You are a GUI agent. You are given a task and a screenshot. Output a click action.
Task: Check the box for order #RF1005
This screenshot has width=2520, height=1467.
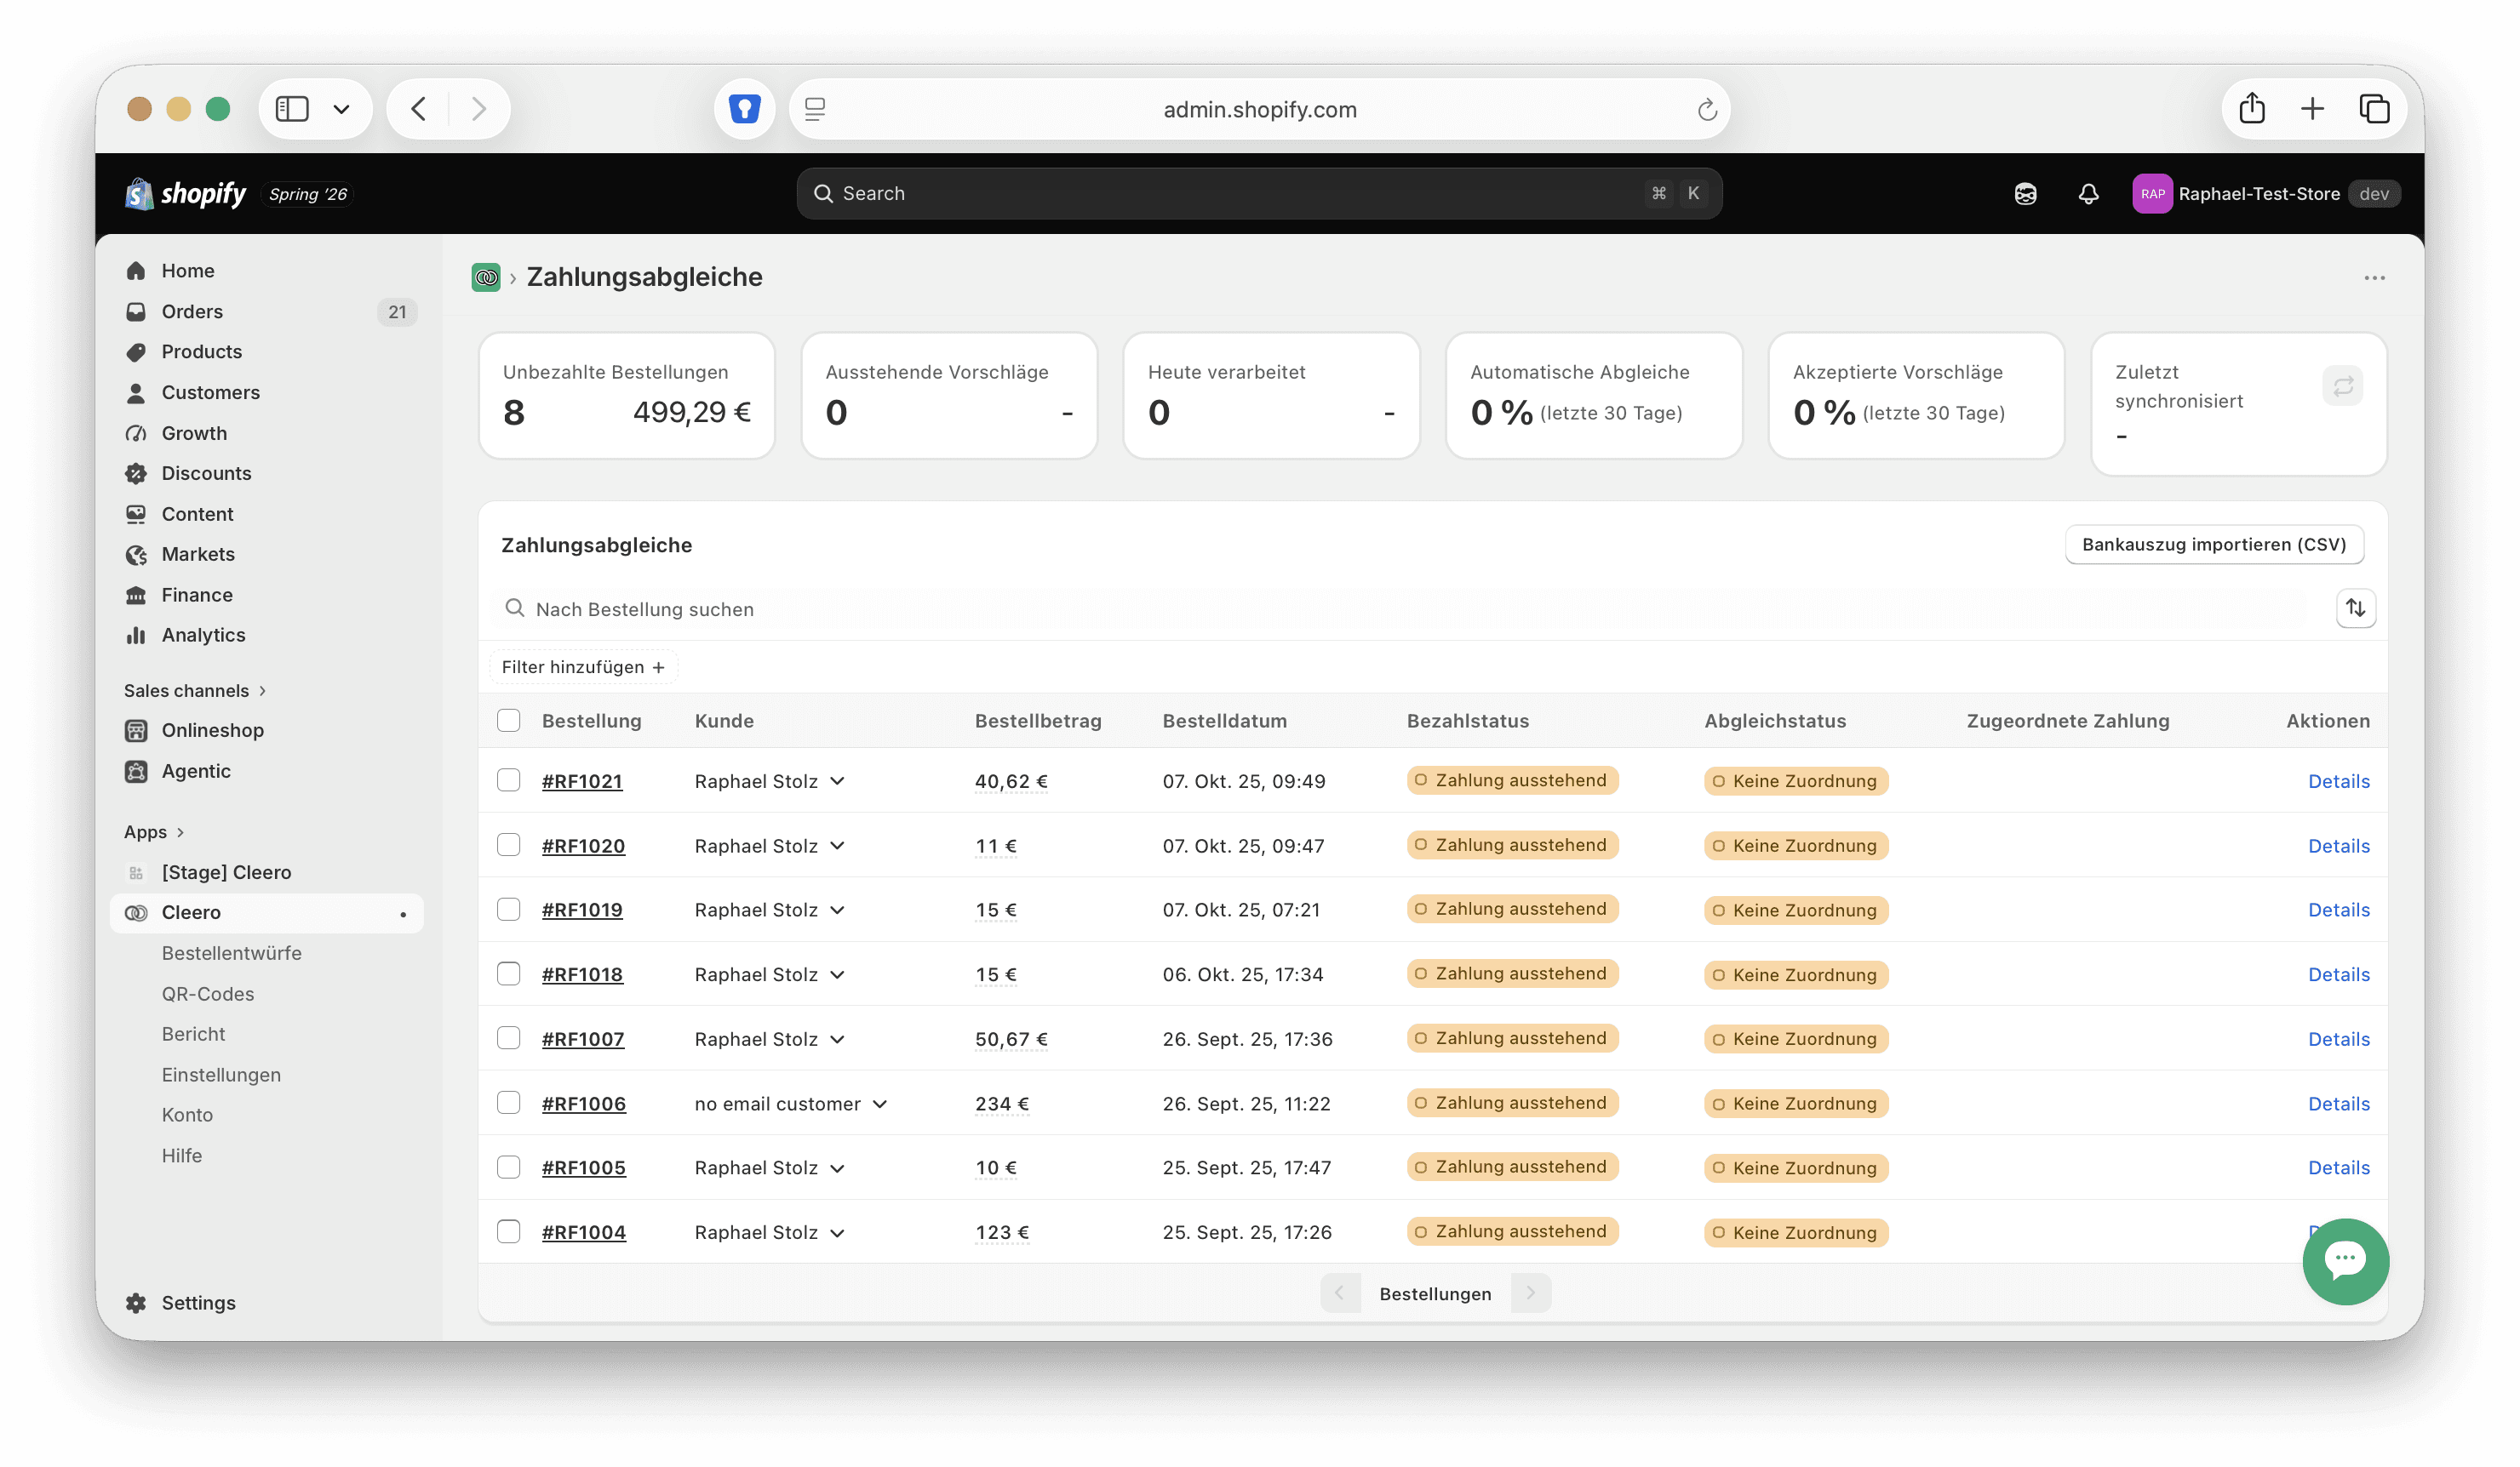pos(508,1167)
